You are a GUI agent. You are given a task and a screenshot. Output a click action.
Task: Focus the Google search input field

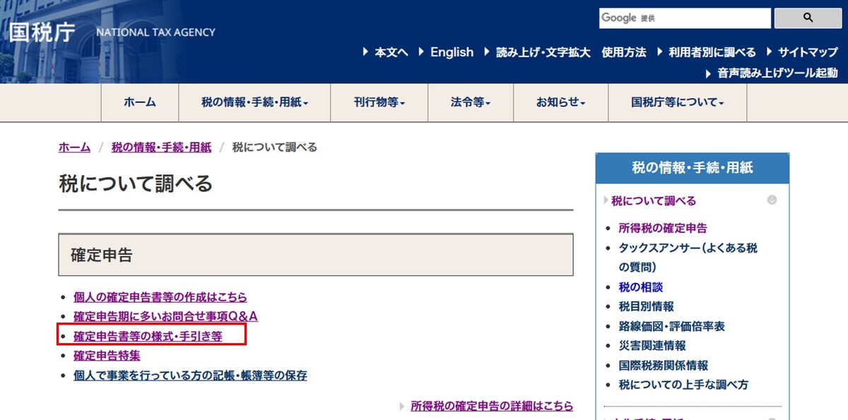685,18
